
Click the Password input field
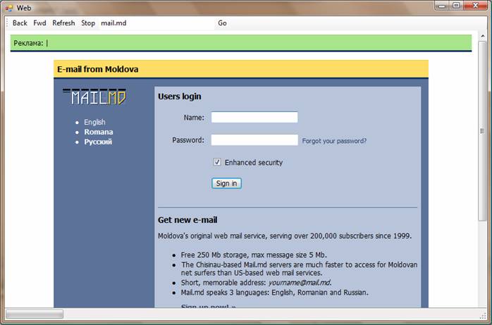click(x=254, y=140)
